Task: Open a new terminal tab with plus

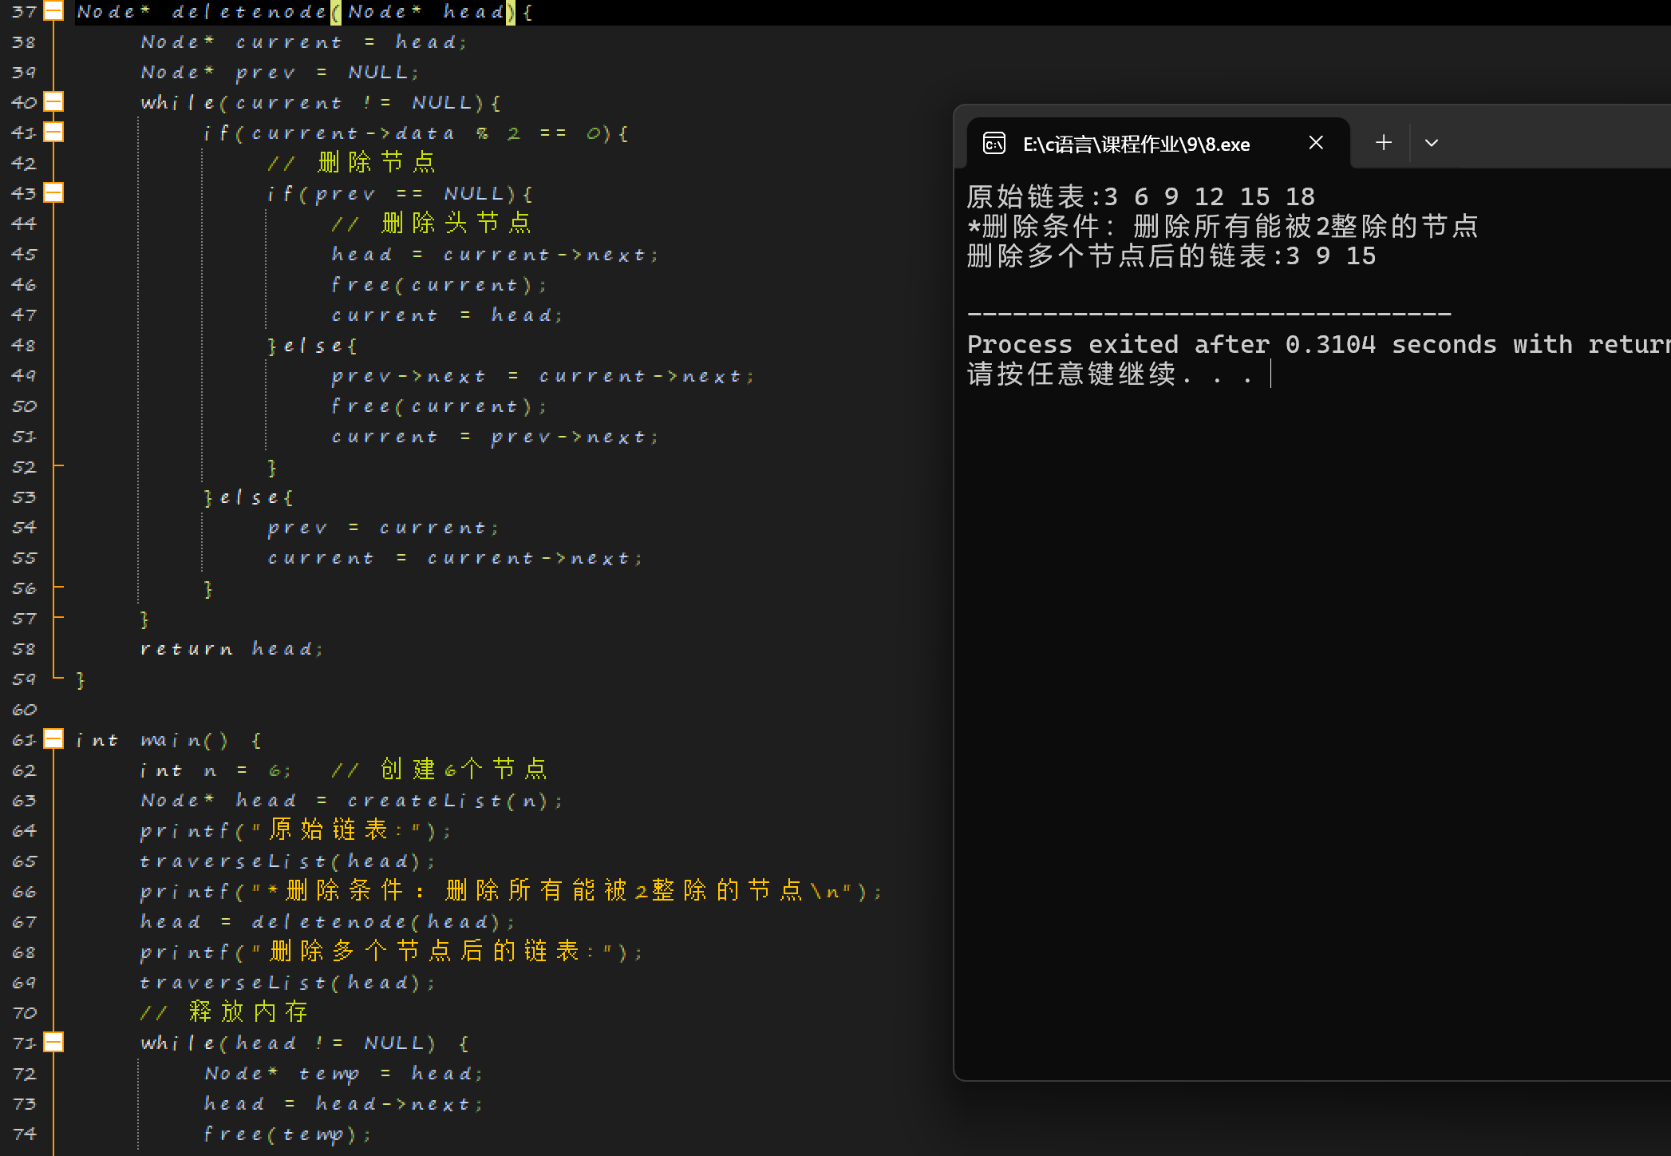Action: [x=1384, y=143]
